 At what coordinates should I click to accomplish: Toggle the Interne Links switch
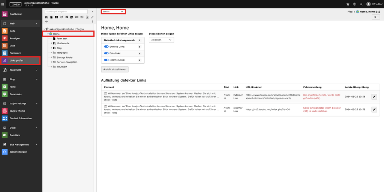pos(106,60)
